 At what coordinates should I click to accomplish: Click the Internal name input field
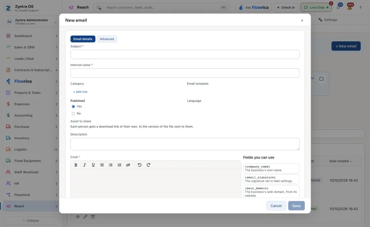pos(185,73)
